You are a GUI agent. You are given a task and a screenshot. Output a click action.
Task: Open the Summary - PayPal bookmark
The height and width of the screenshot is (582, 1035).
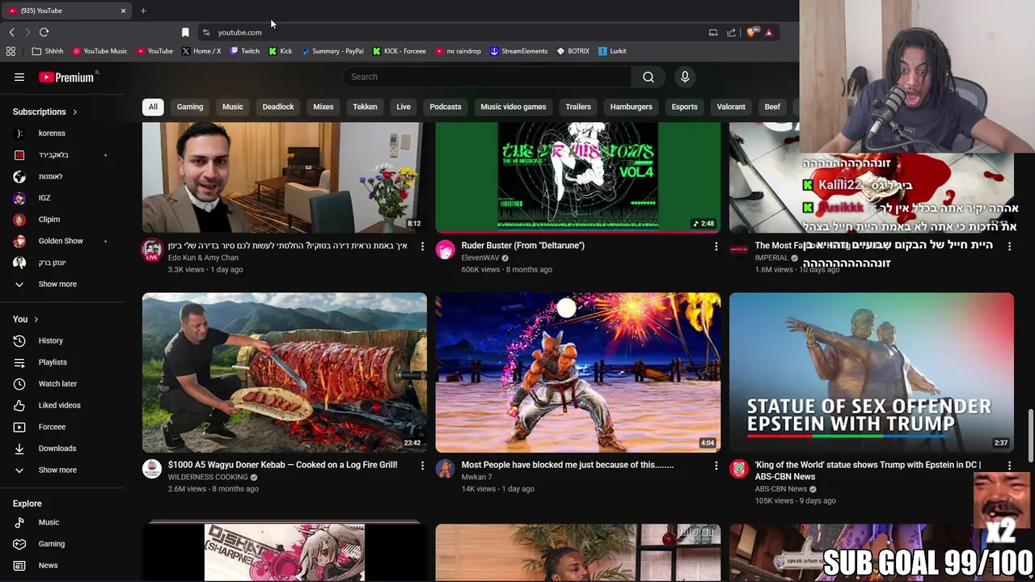[x=332, y=51]
